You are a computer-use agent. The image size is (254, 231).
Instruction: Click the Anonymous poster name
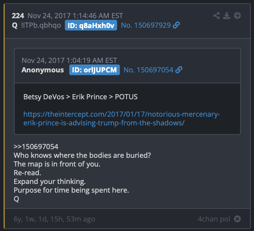(x=43, y=70)
